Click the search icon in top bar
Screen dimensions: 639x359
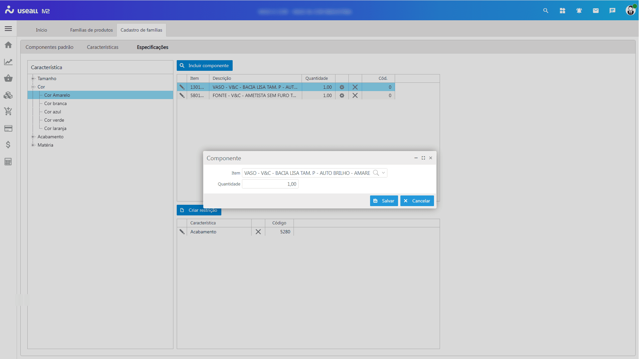[546, 11]
